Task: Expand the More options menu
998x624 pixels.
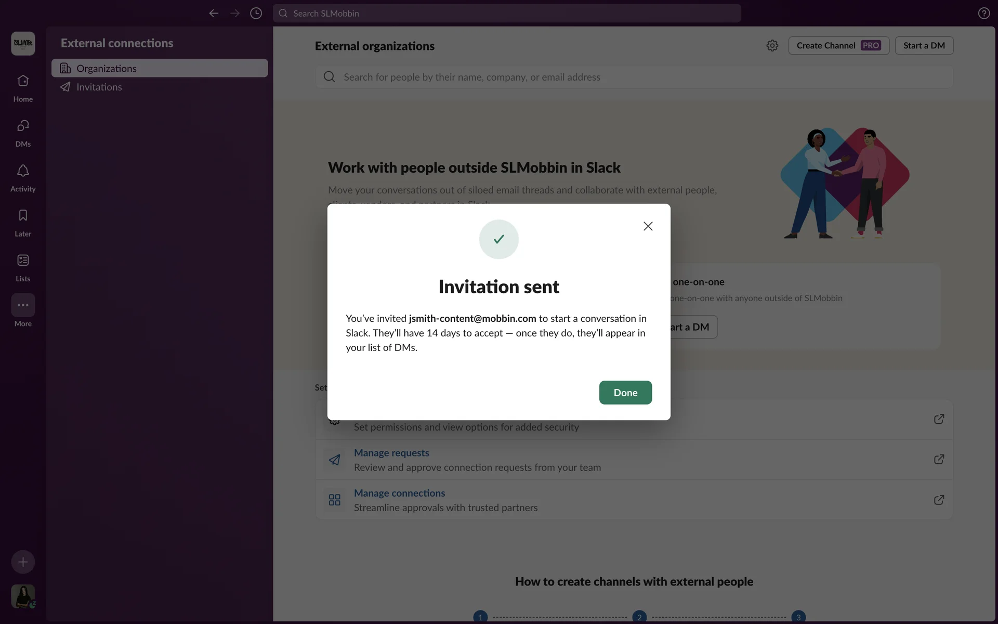Action: point(23,305)
